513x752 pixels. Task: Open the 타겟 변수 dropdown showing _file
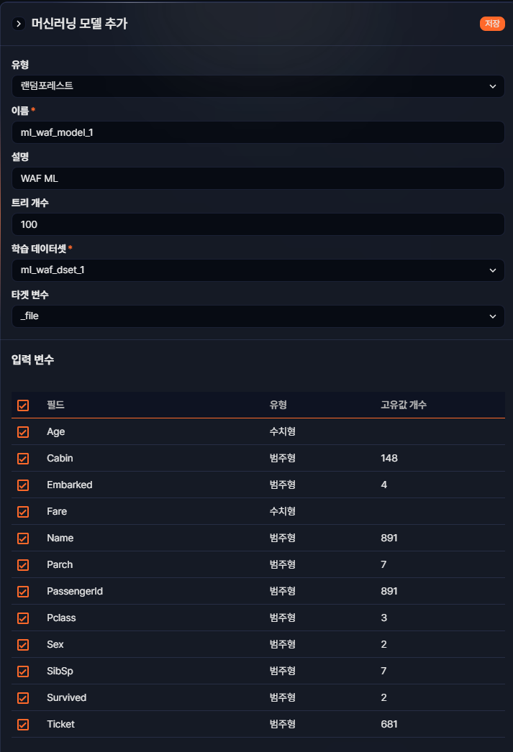tap(258, 316)
